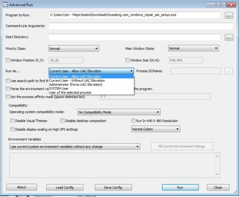Select SYSTEM User from the list

point(59,89)
